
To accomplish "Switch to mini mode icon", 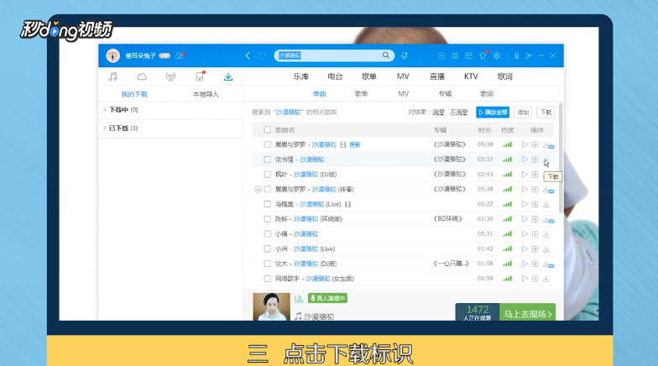I will click(x=529, y=55).
